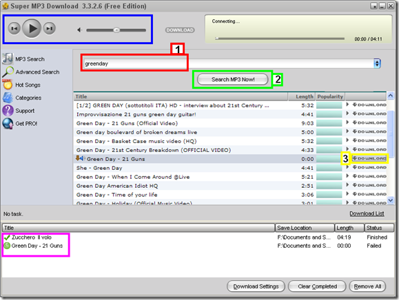Click the Support question mark icon
This screenshot has height=300, width=399.
8,111
